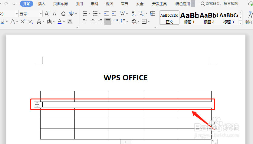Click the add column plus button beside table
The image size is (253, 144).
click(x=214, y=123)
